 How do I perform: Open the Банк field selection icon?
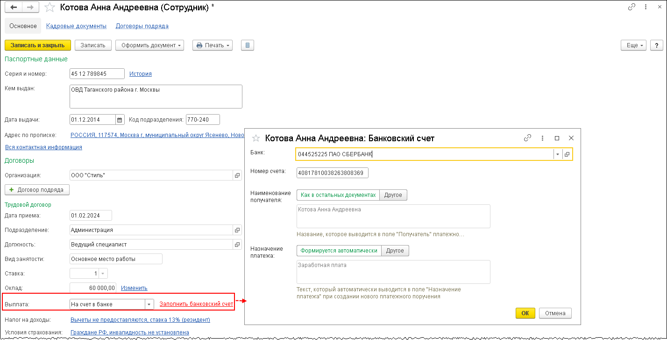pyautogui.click(x=567, y=154)
